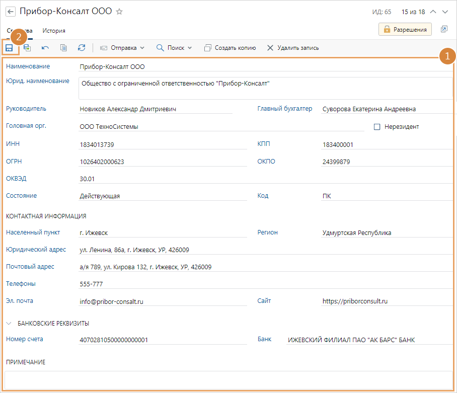Click the Разрешения button
The height and width of the screenshot is (393, 457).
coord(405,30)
